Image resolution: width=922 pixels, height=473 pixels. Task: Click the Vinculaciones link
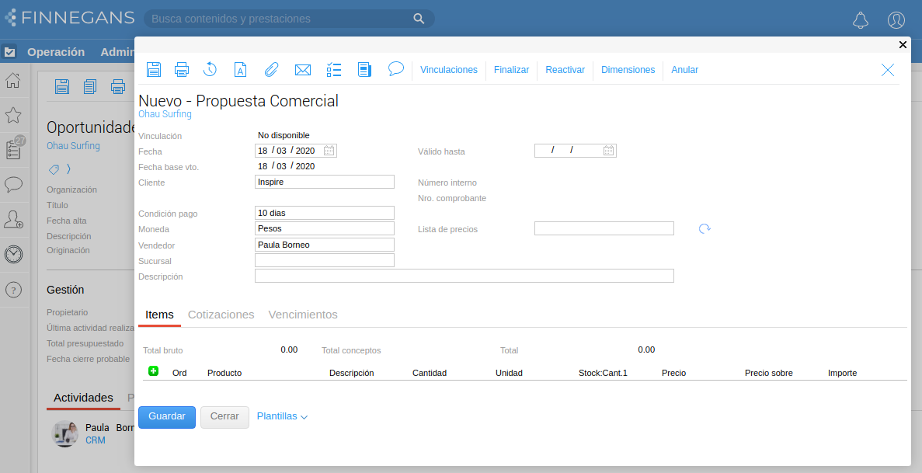click(449, 70)
